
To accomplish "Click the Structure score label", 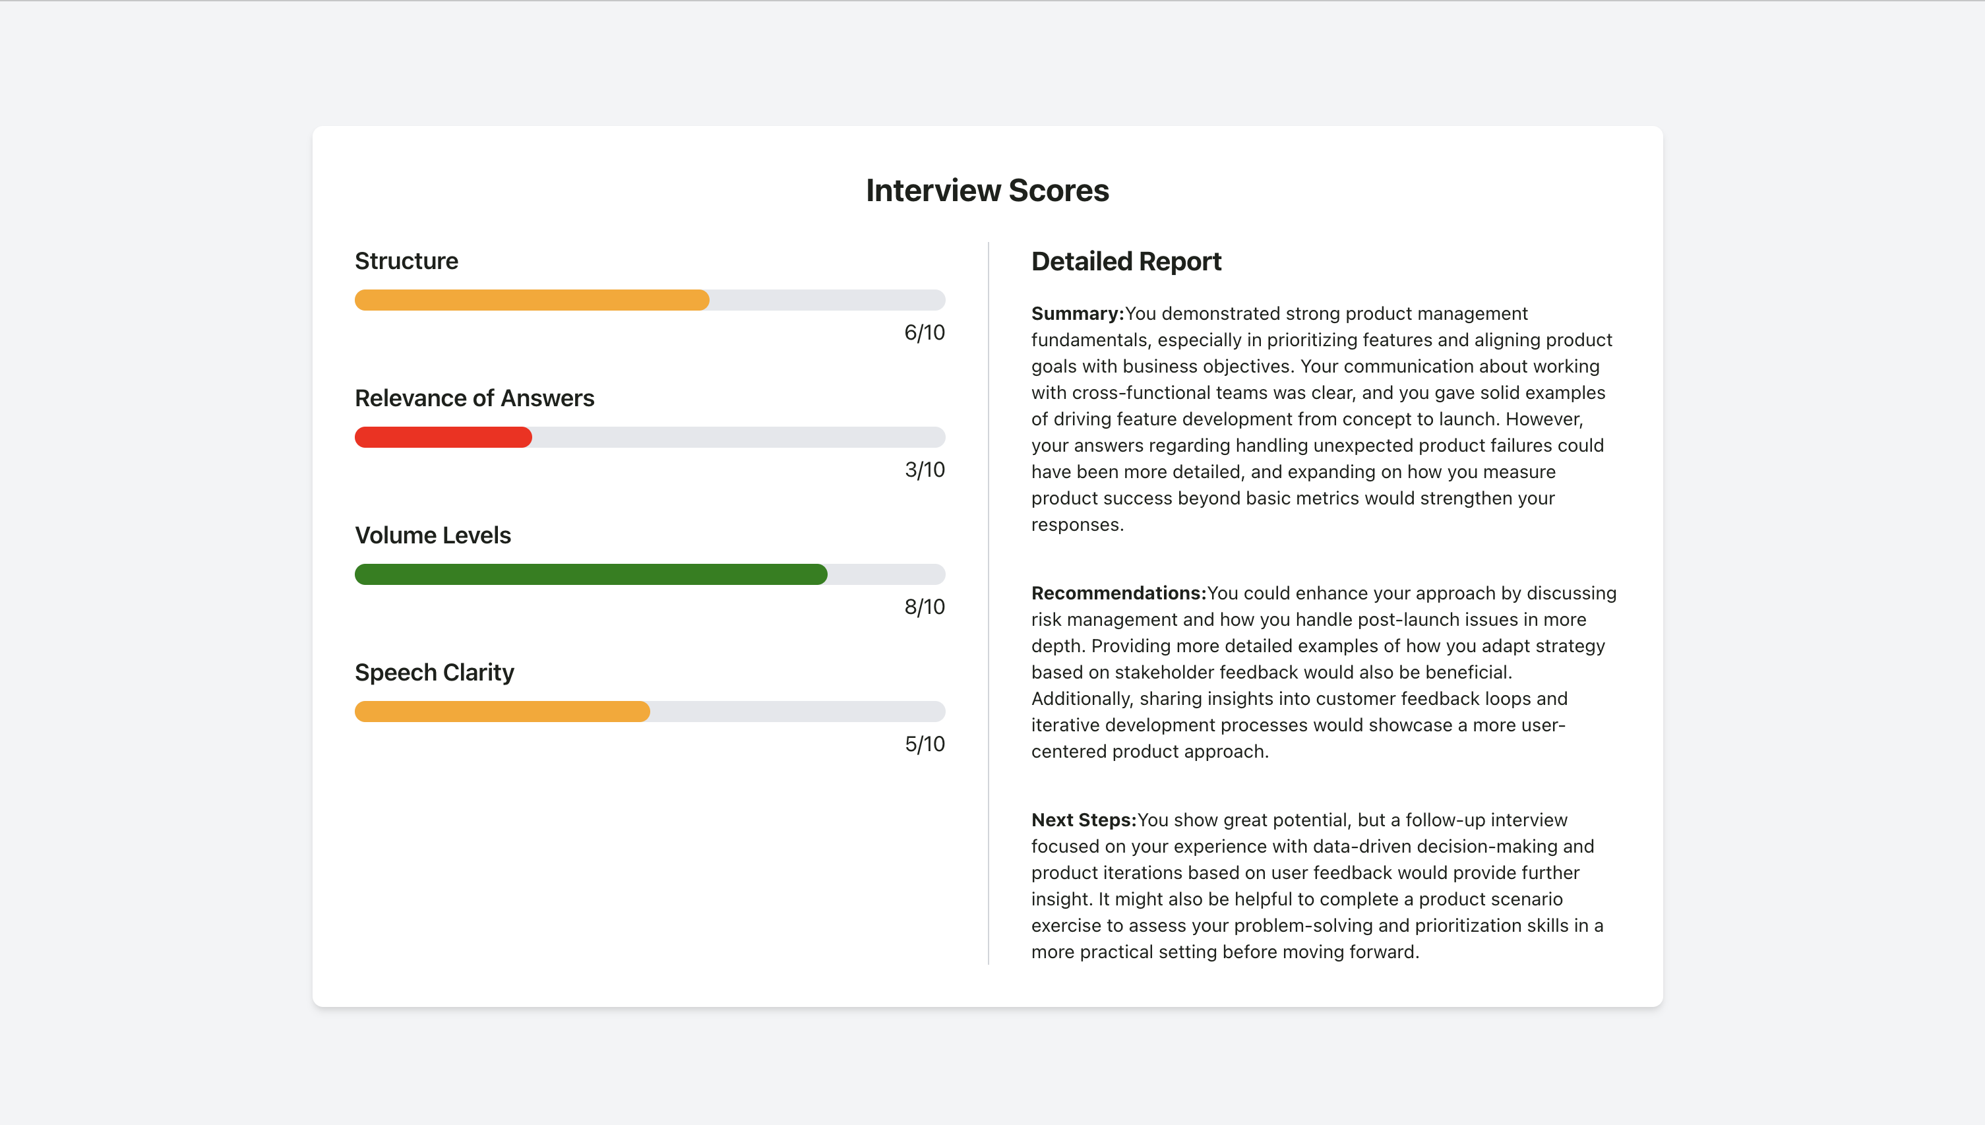I will click(406, 261).
